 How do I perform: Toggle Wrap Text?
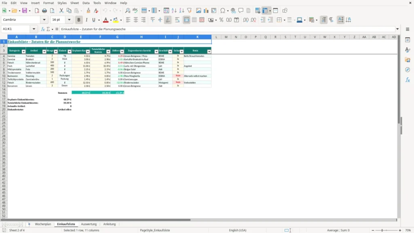pyautogui.click(x=177, y=20)
